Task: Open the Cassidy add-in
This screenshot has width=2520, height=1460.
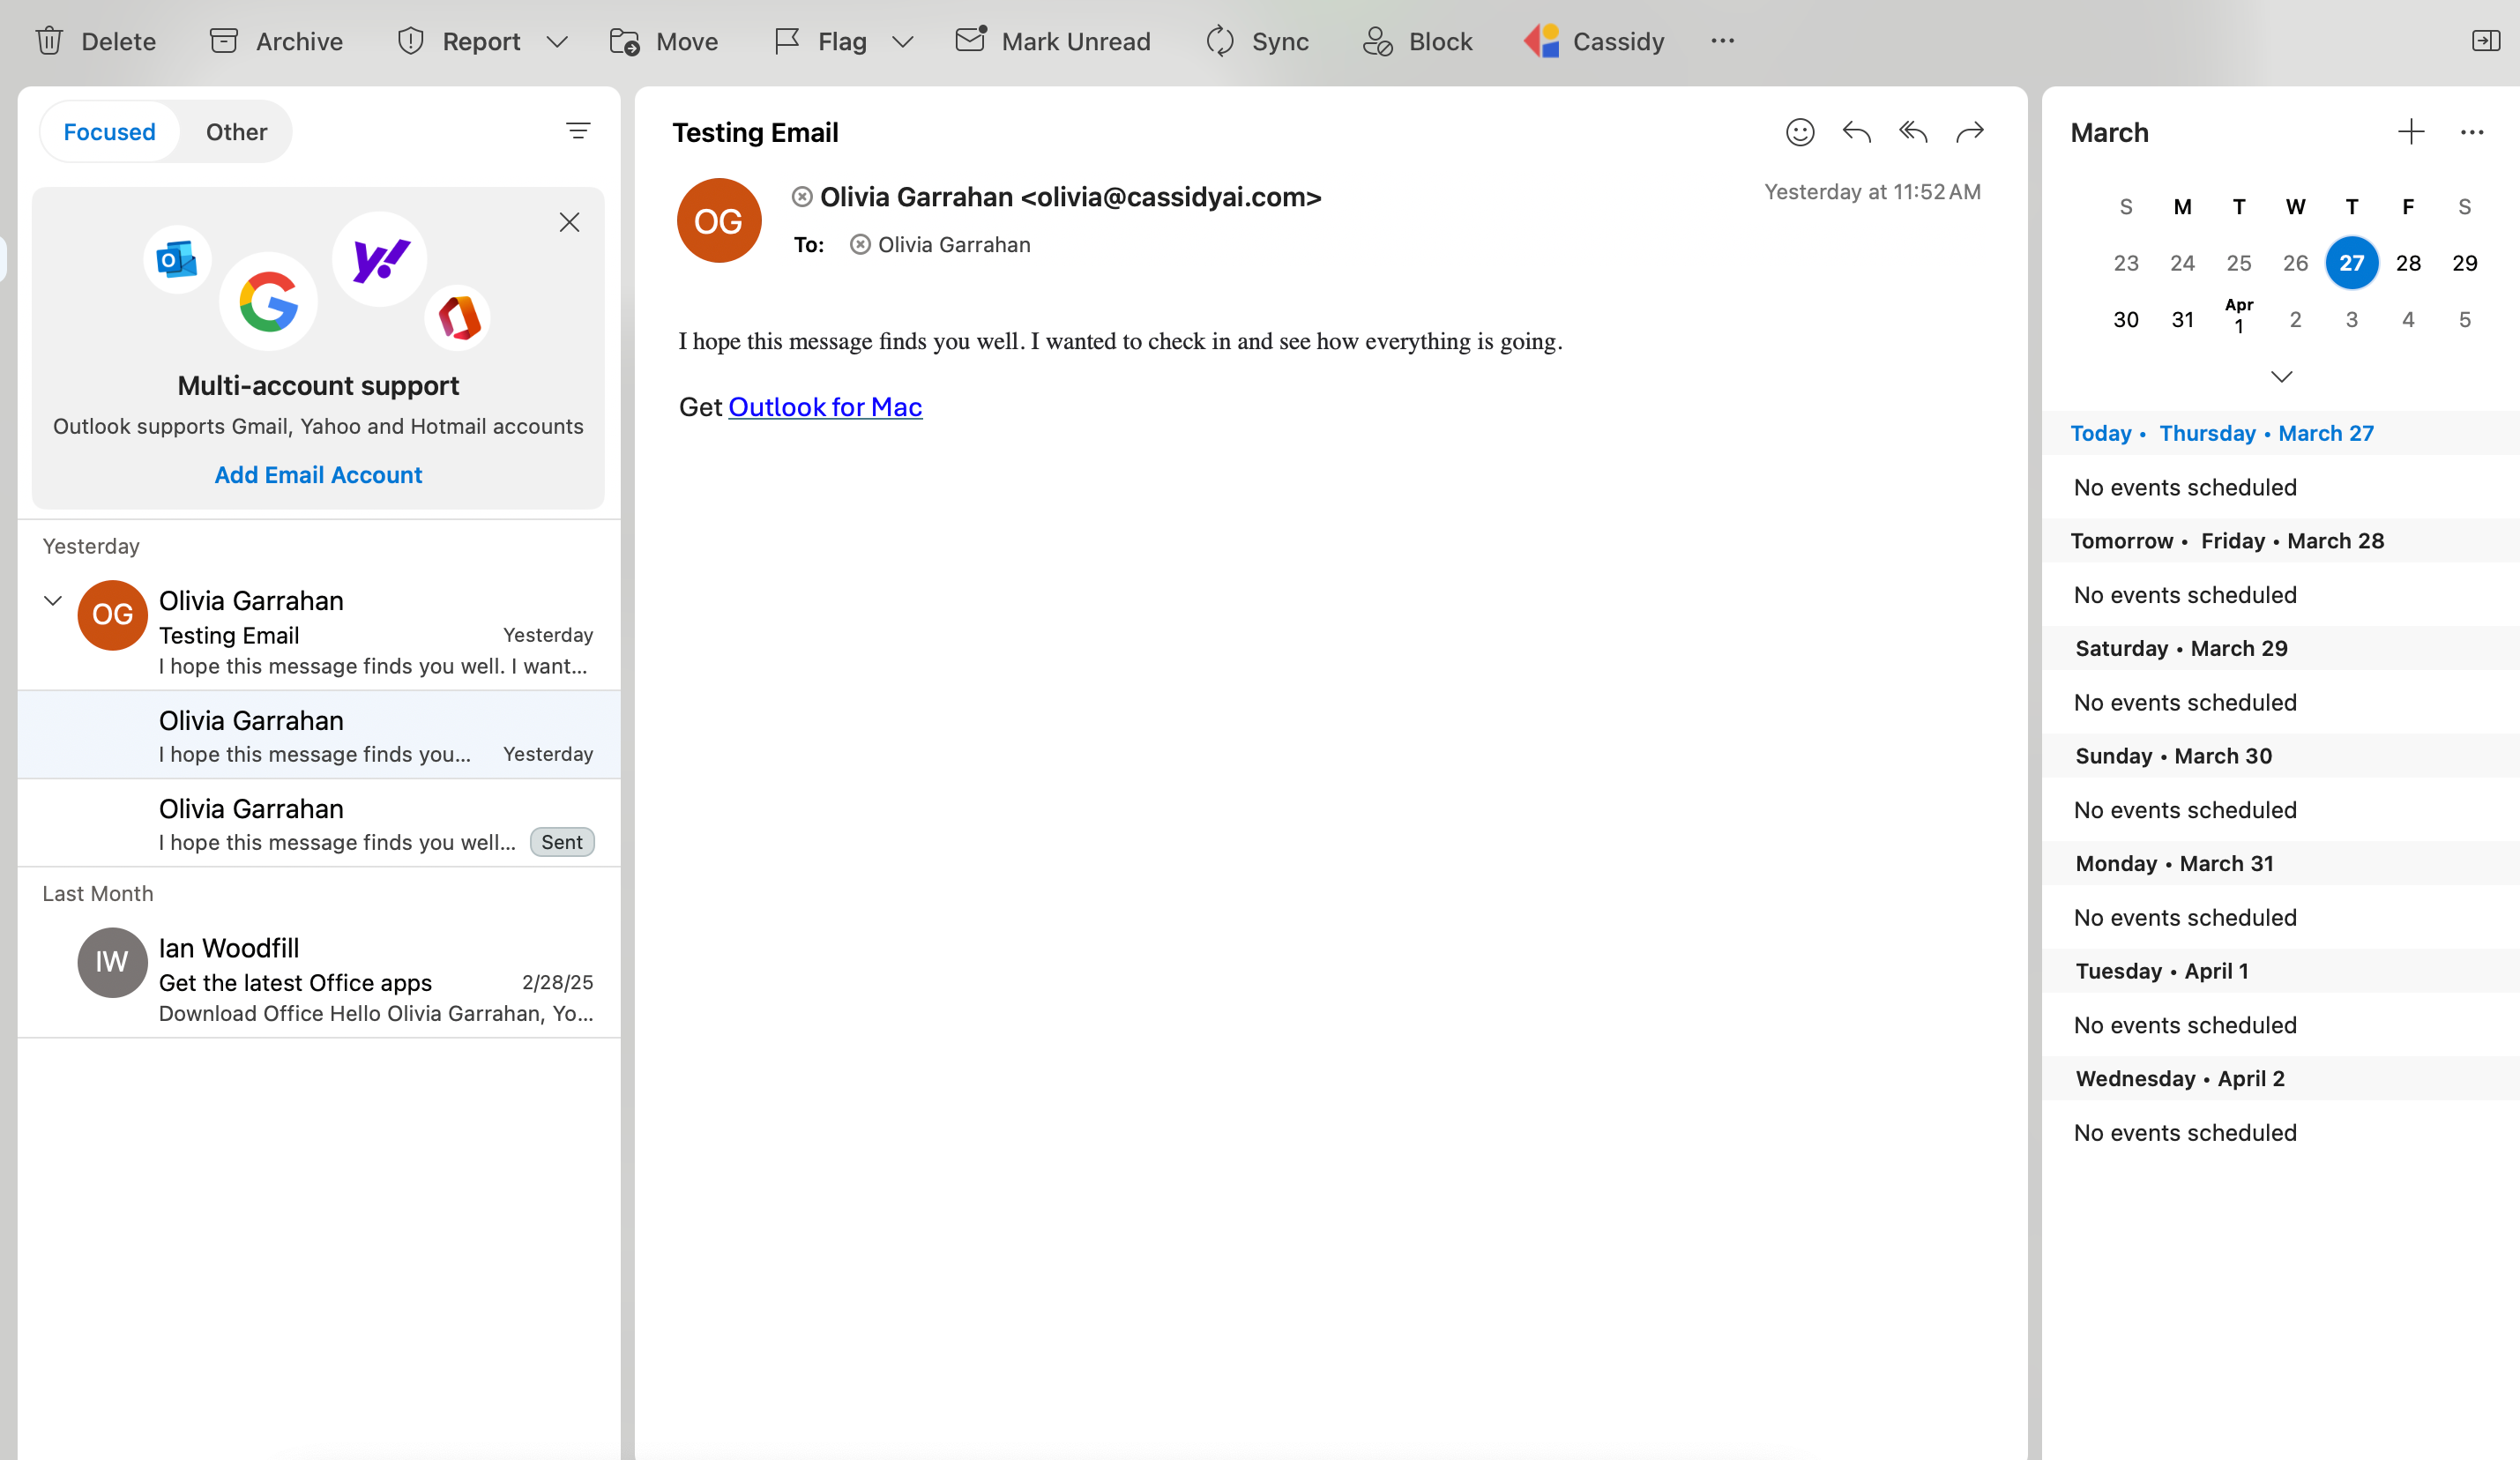Action: [x=1593, y=41]
